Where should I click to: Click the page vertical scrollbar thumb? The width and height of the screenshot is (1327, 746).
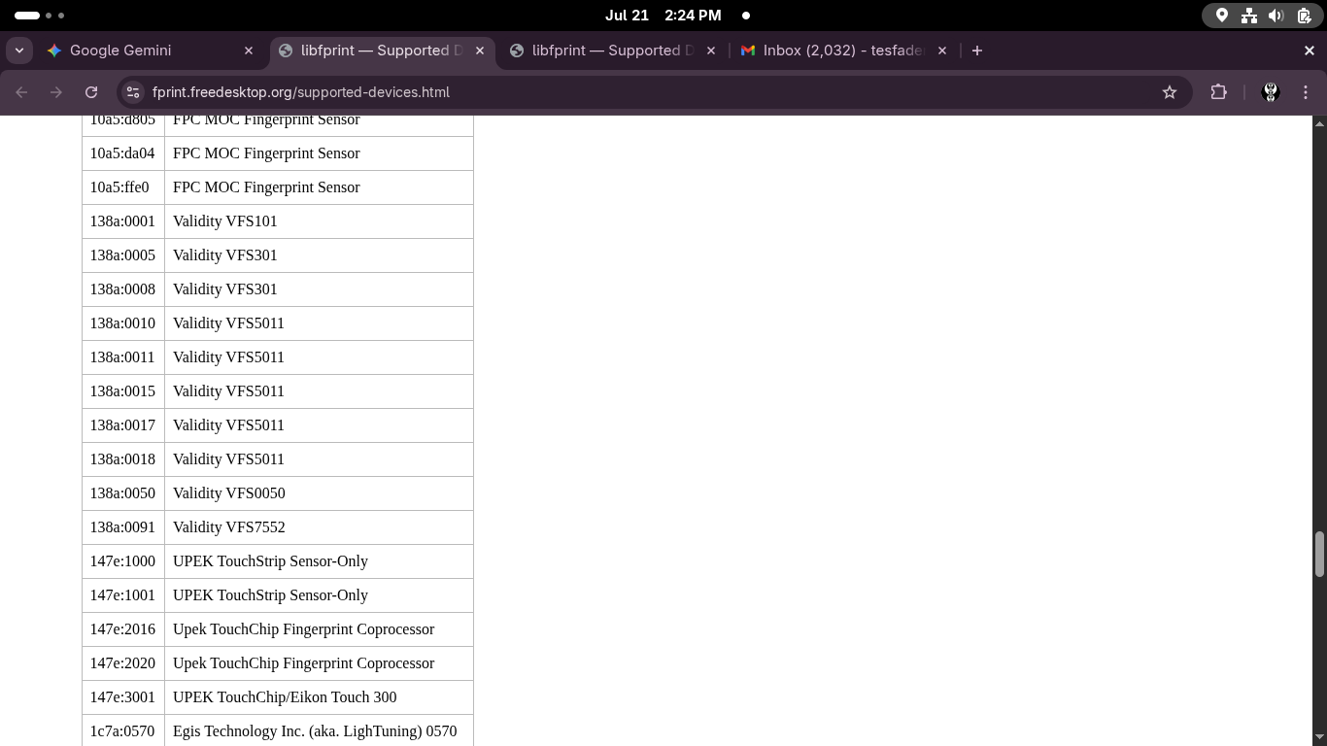click(1319, 554)
